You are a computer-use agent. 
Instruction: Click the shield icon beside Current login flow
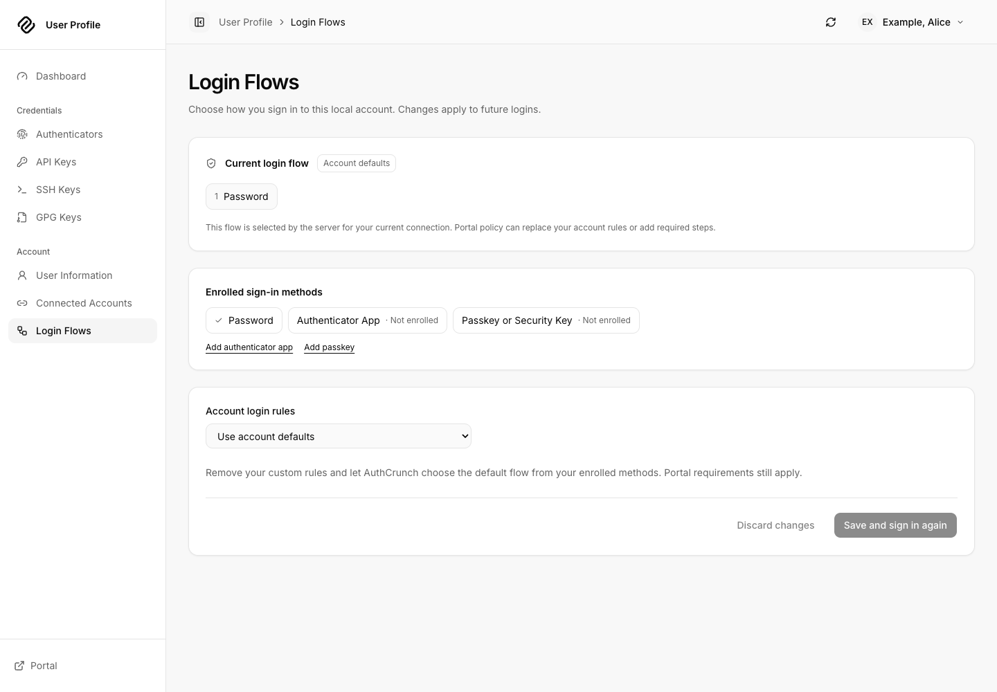[211, 163]
